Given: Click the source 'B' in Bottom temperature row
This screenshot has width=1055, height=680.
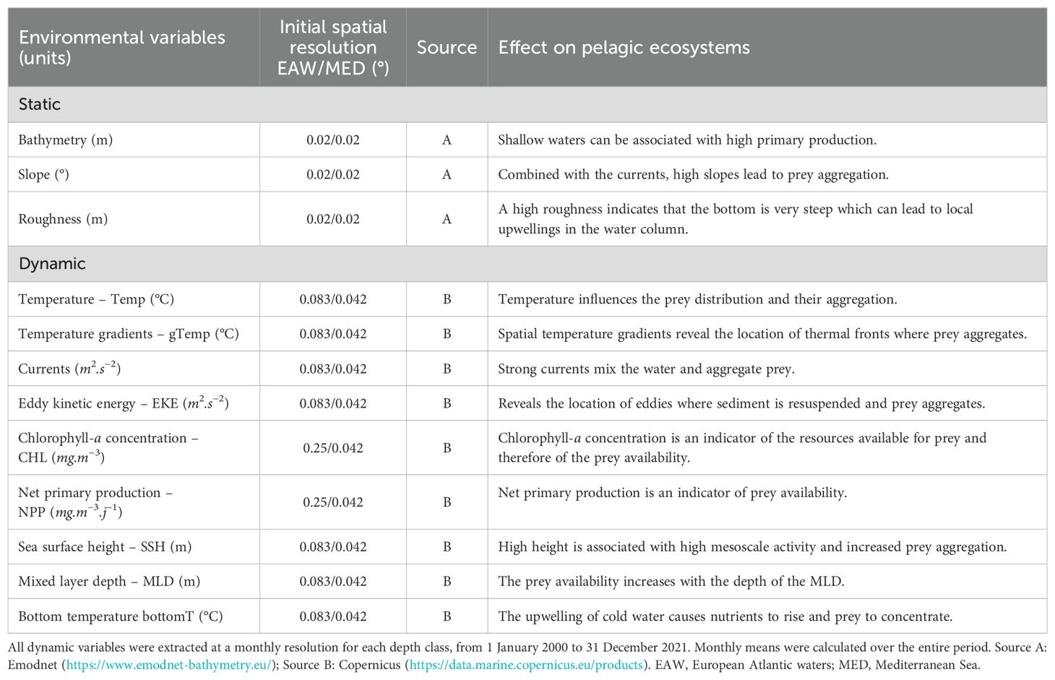Looking at the screenshot, I should tap(447, 616).
